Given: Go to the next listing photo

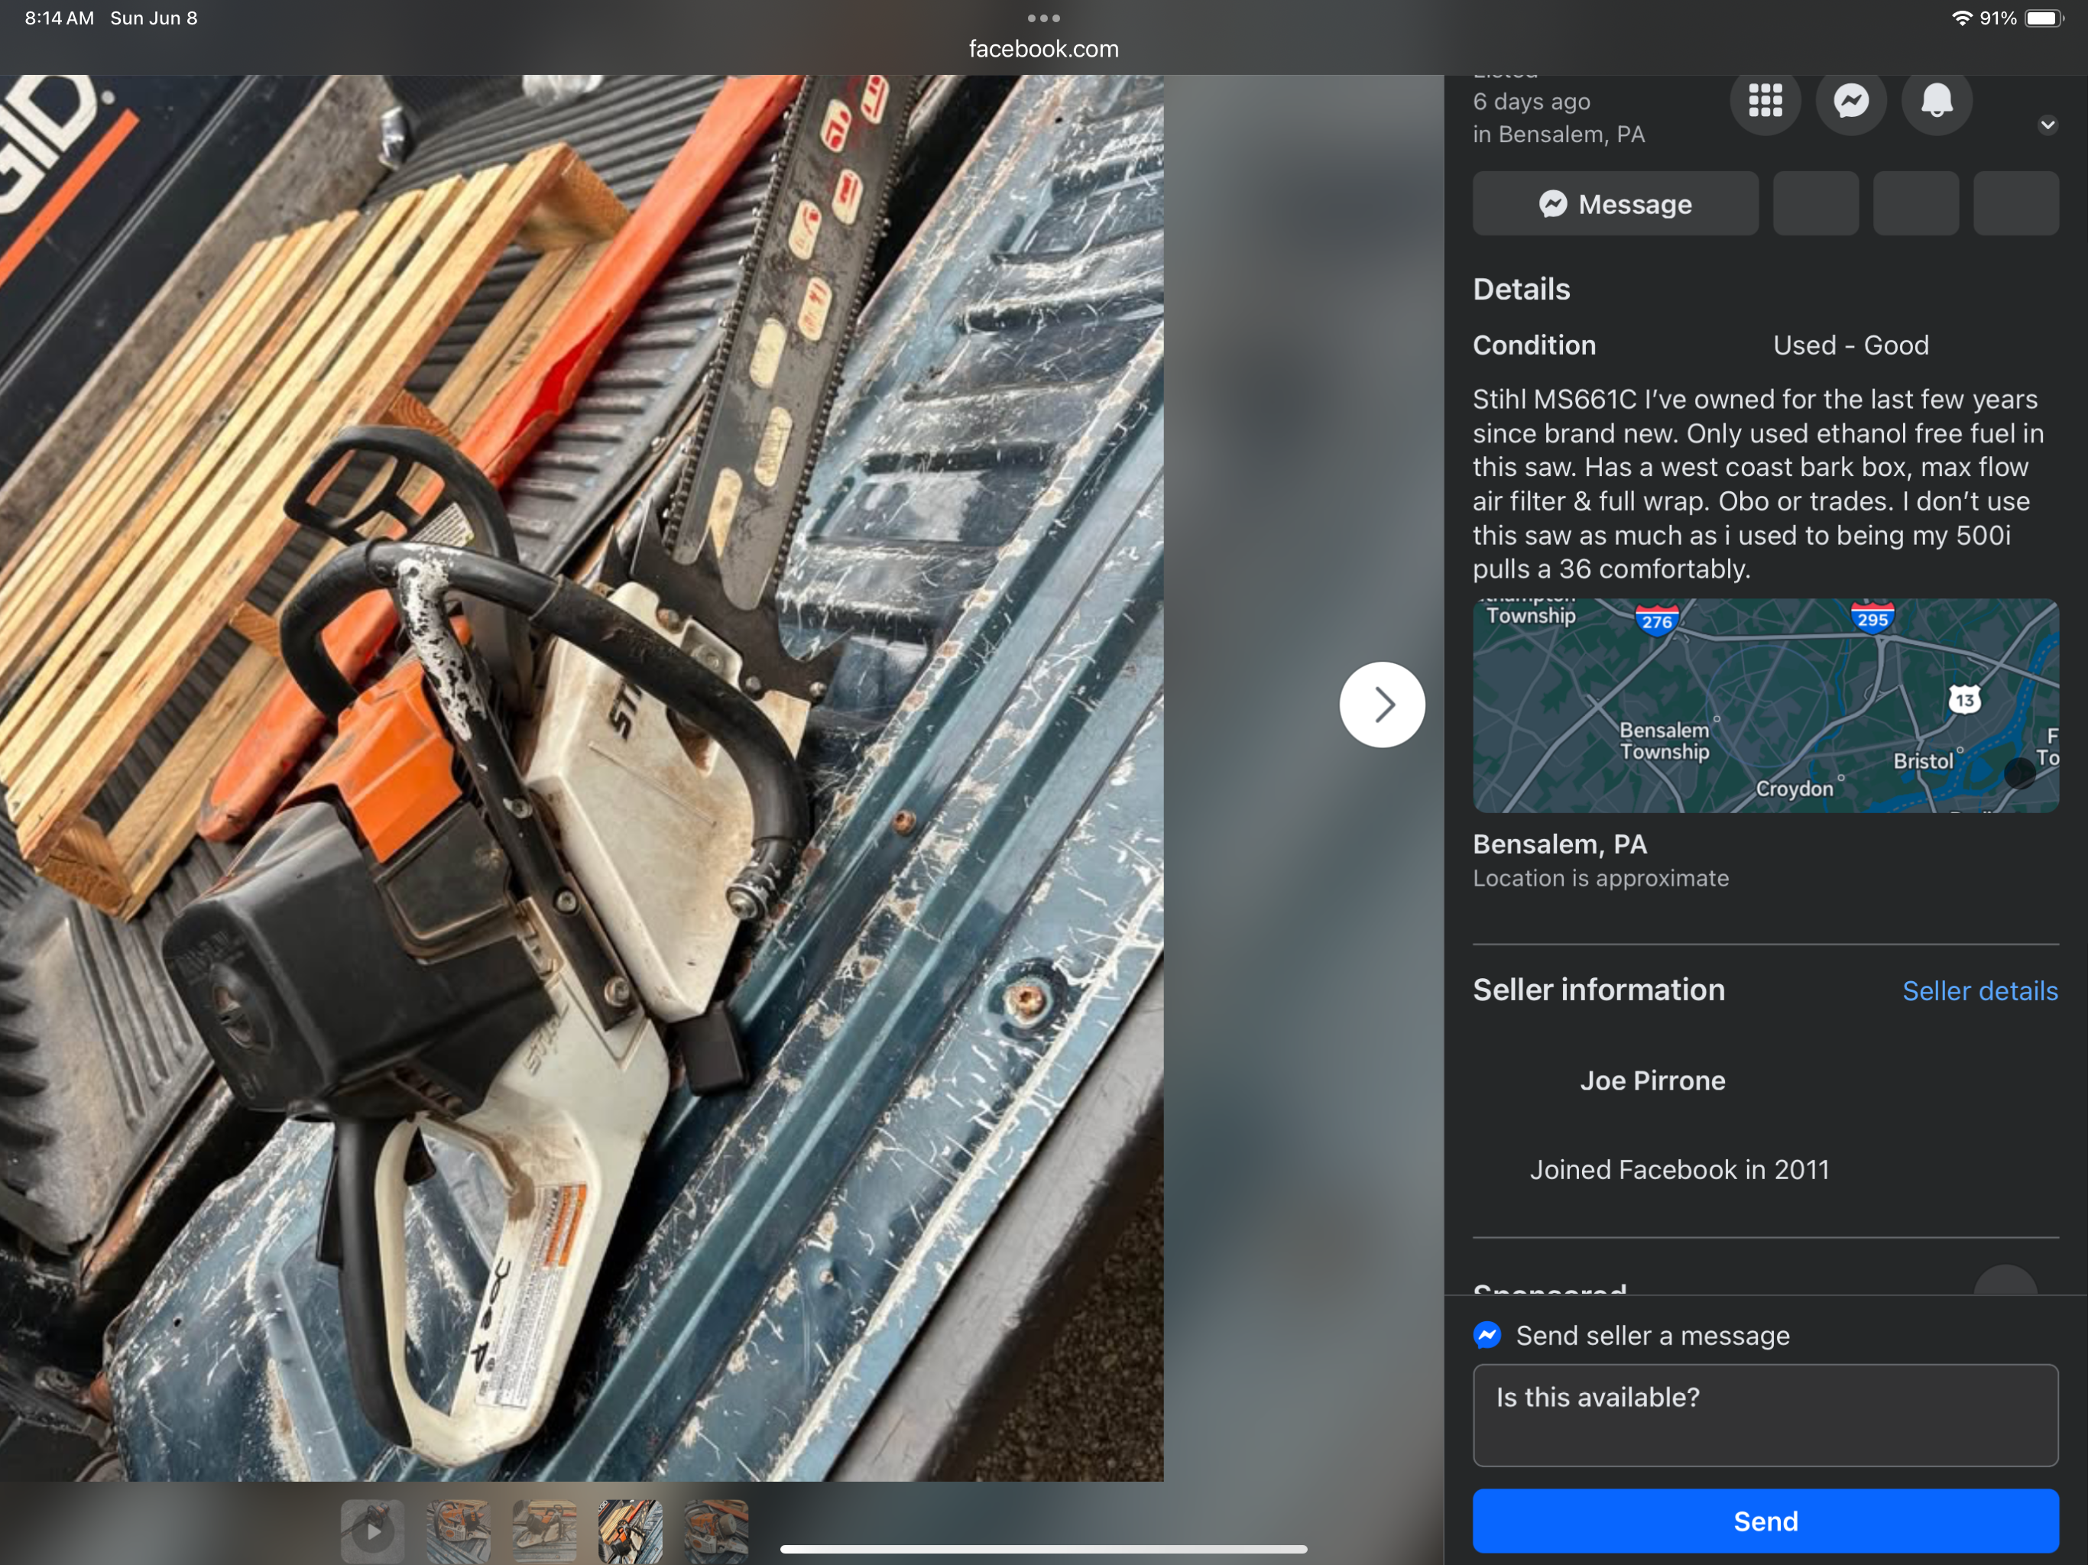Looking at the screenshot, I should pyautogui.click(x=1382, y=705).
